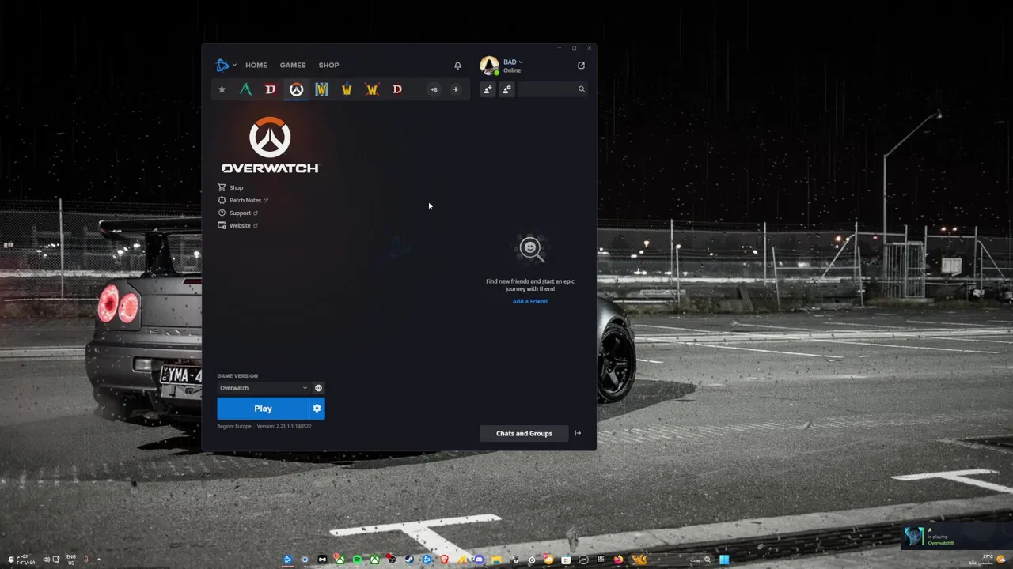Open notifications bell
The height and width of the screenshot is (569, 1013).
(x=457, y=66)
